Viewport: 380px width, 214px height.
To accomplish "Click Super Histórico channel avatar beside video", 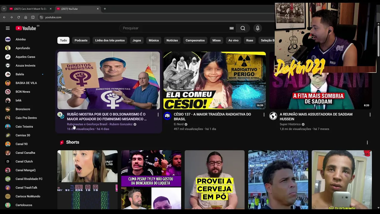I will [x=273, y=116].
